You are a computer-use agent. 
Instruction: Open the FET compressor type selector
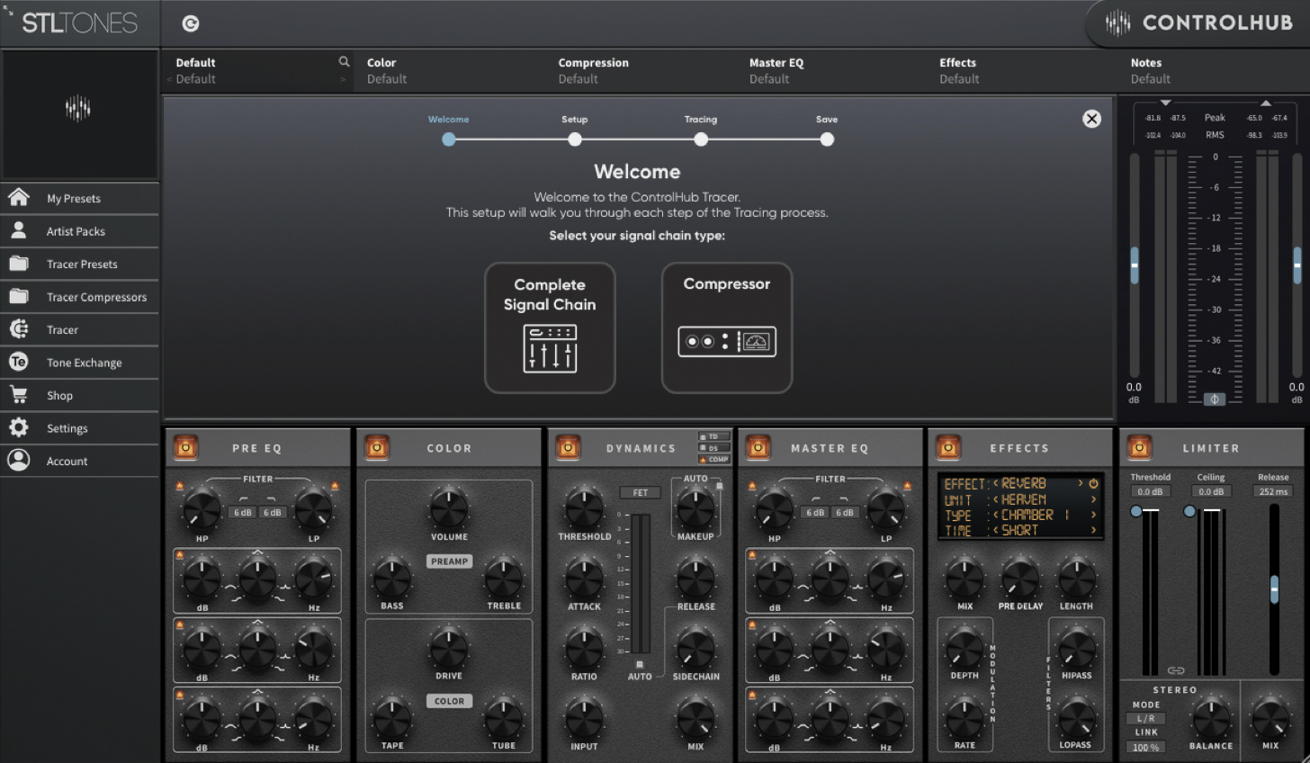coord(640,492)
